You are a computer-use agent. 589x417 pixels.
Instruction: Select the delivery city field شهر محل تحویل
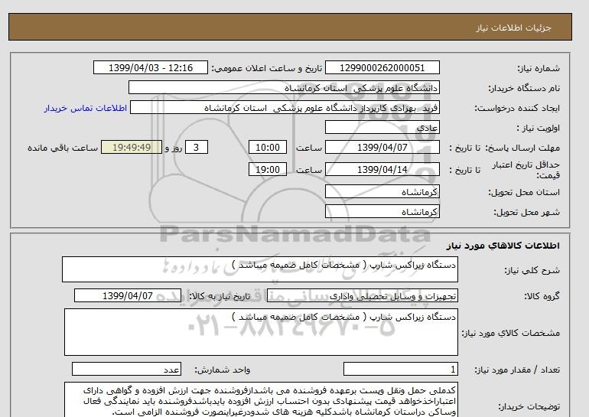[382, 211]
